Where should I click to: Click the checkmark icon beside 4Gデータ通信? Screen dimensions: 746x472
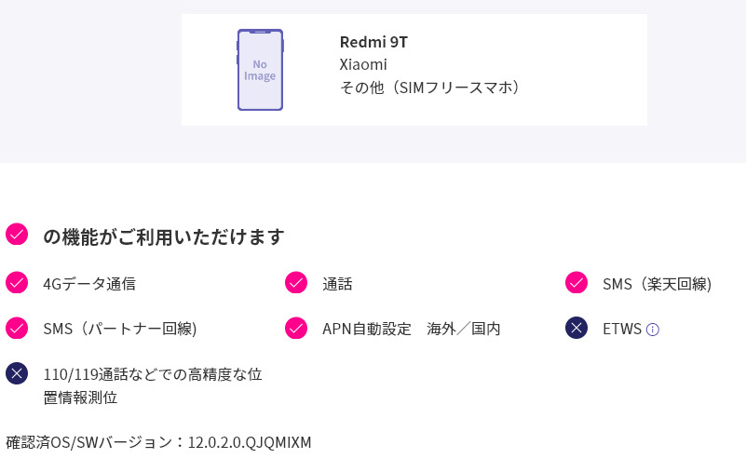17,282
